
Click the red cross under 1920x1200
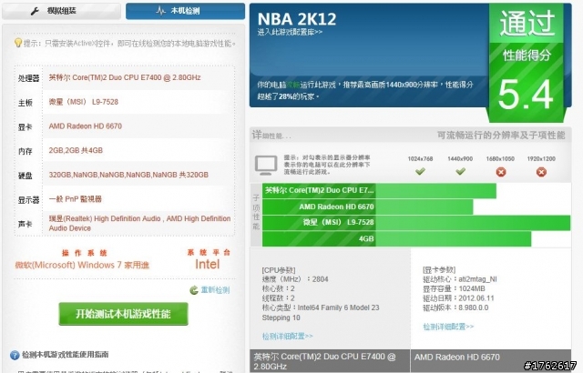[541, 172]
